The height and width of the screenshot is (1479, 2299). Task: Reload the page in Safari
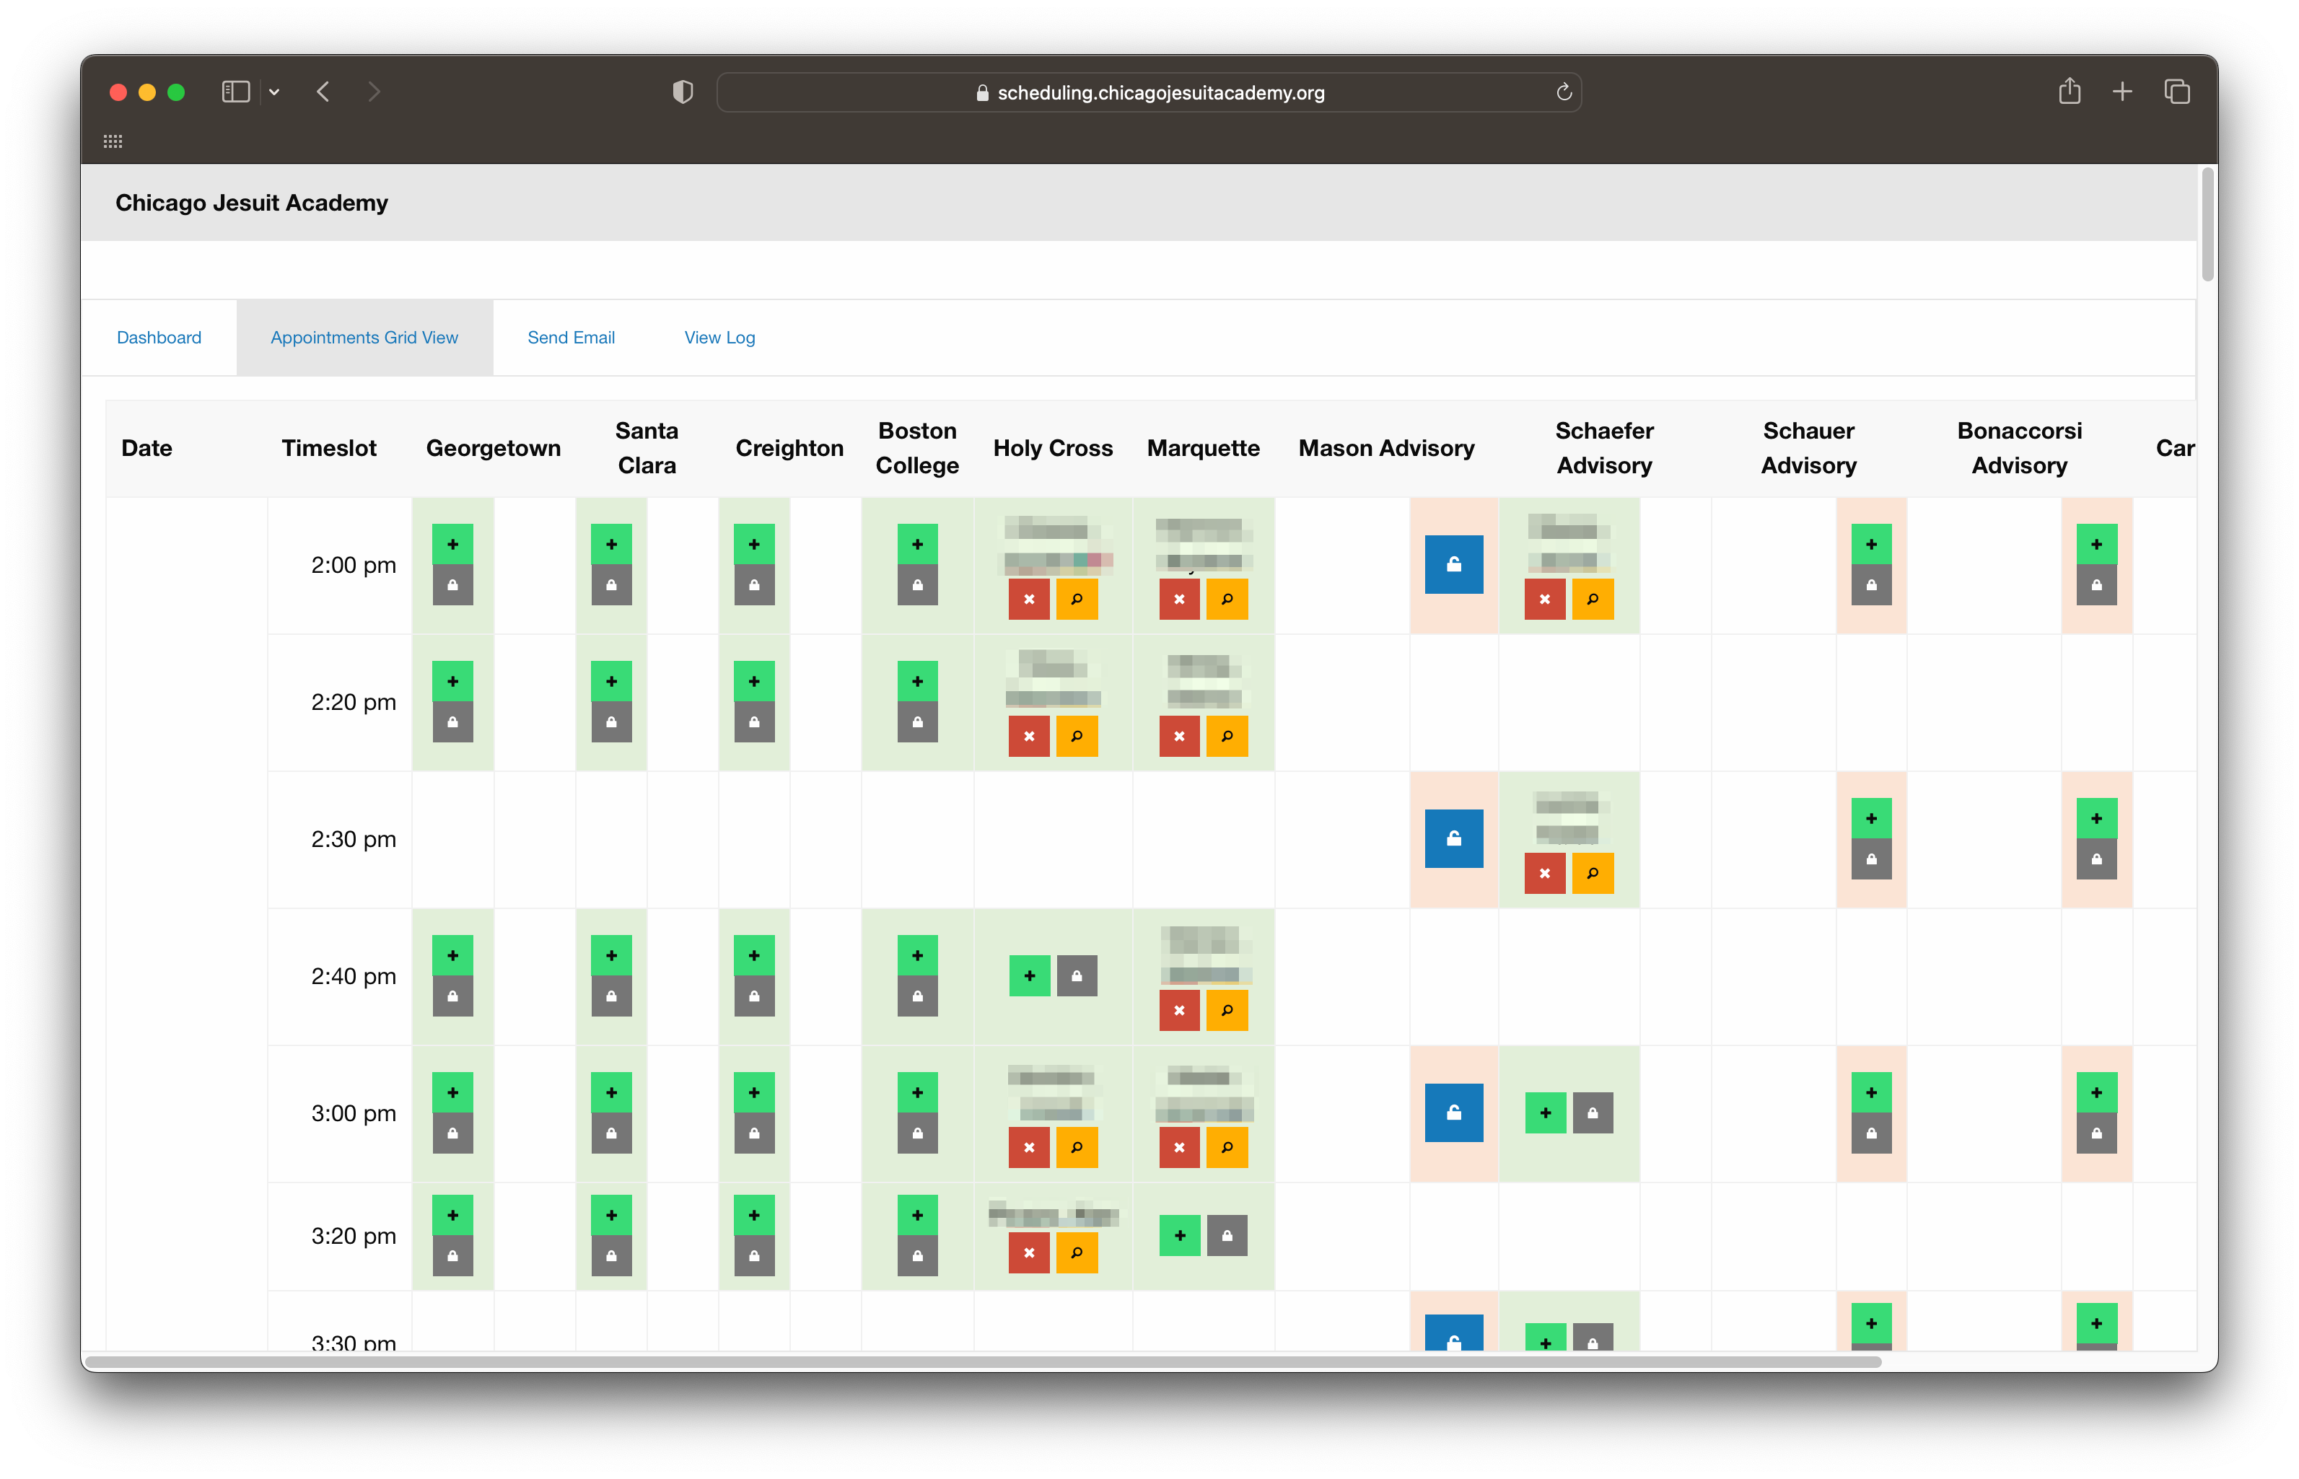point(1564,92)
